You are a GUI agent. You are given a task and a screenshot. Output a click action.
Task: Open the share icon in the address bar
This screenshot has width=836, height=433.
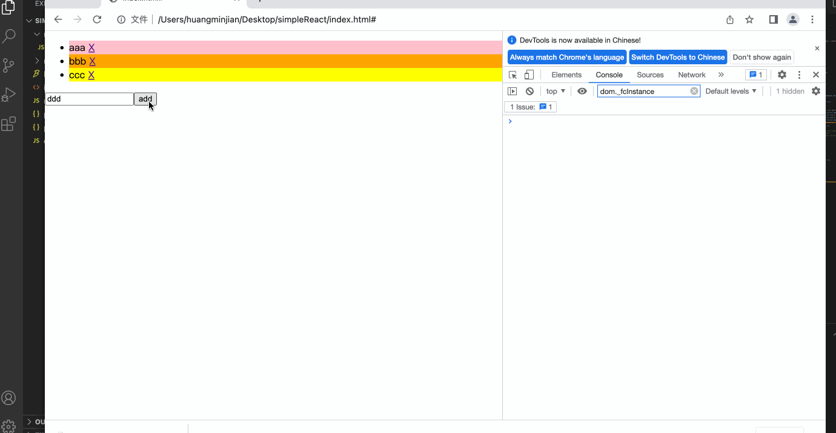[730, 19]
